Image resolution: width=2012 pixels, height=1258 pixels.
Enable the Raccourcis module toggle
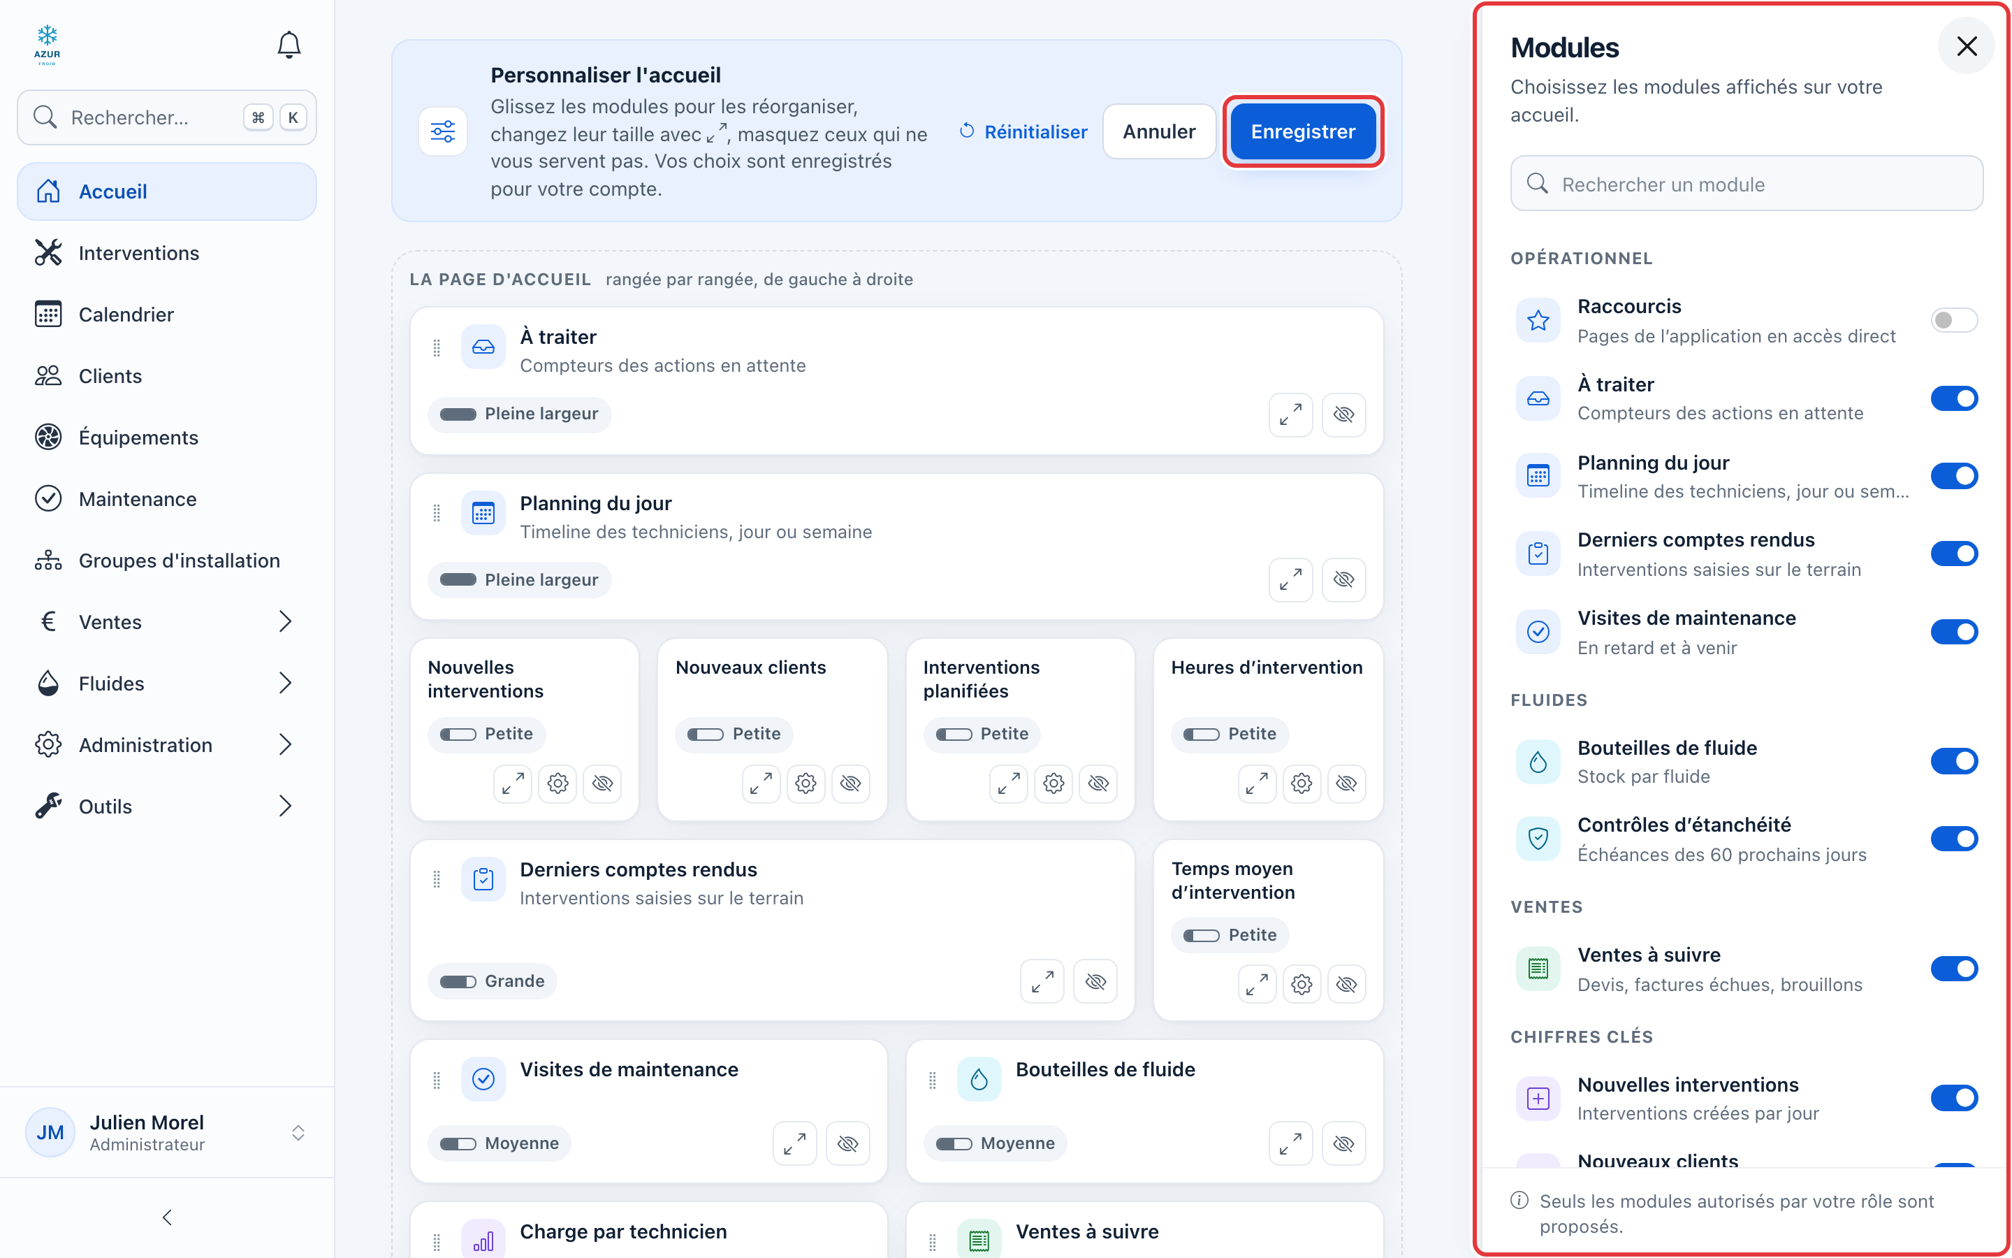point(1954,320)
